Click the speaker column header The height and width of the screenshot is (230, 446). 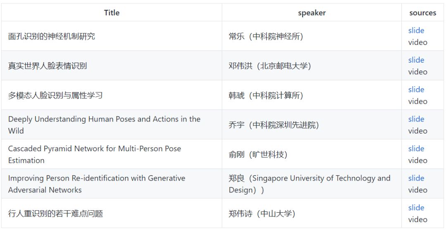click(312, 13)
